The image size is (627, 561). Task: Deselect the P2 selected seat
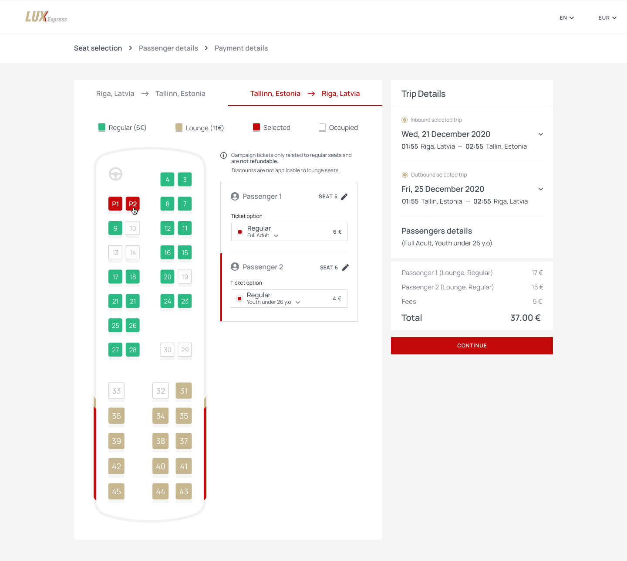point(133,204)
